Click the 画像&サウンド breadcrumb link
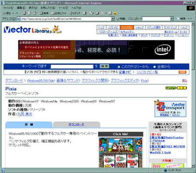Viewport: 196px width, 173px height. point(68,80)
